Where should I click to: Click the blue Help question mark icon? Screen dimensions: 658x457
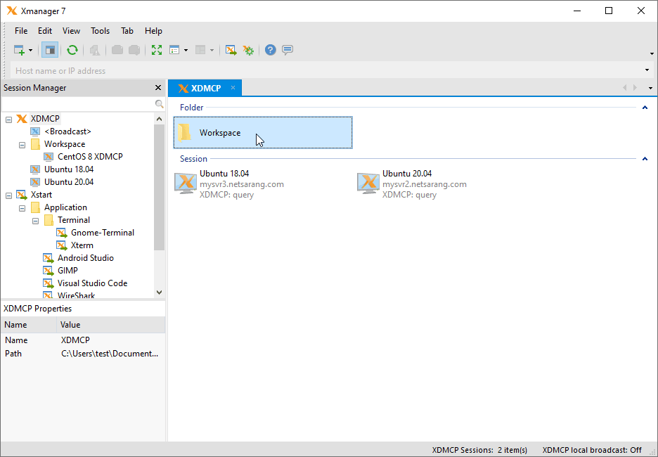[x=271, y=50]
